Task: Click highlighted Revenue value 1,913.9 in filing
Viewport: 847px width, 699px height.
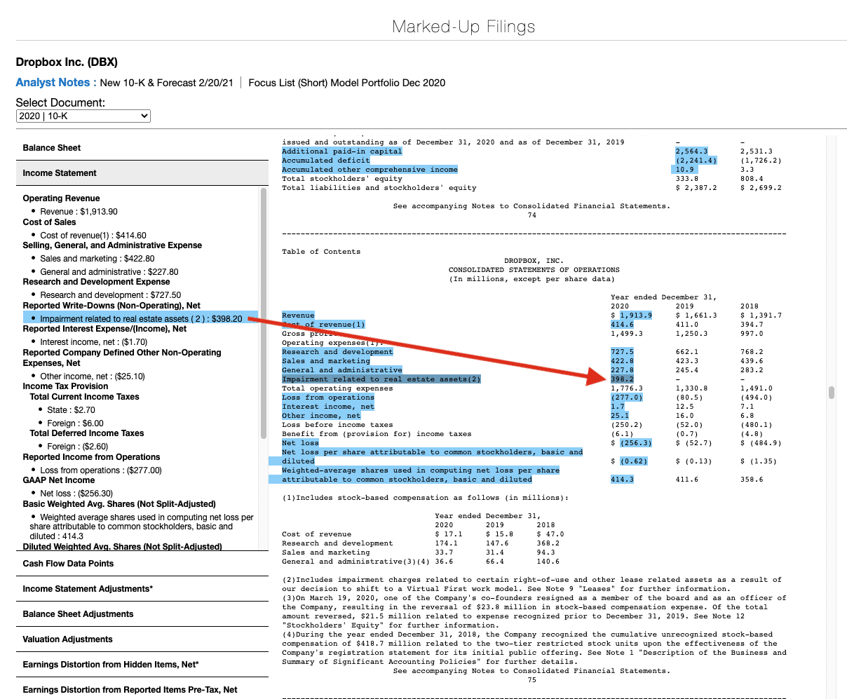Action: click(636, 315)
